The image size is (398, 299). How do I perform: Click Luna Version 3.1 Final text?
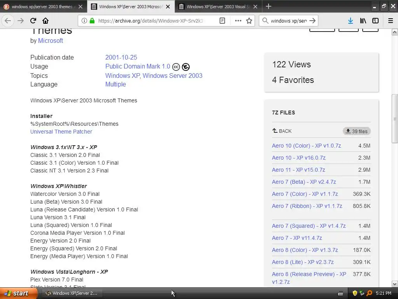[x=58, y=217]
